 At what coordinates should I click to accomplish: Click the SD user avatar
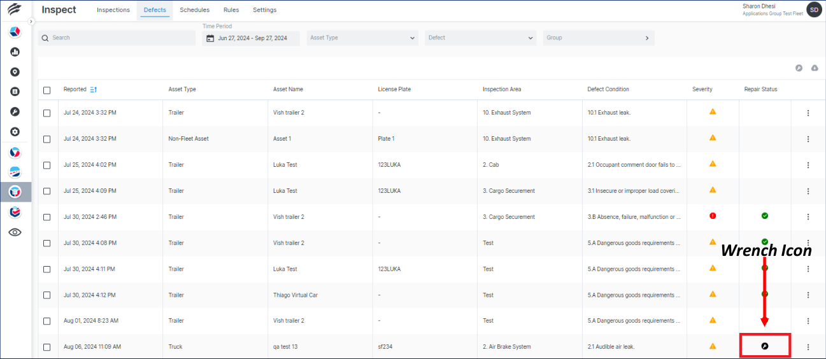pyautogui.click(x=814, y=10)
